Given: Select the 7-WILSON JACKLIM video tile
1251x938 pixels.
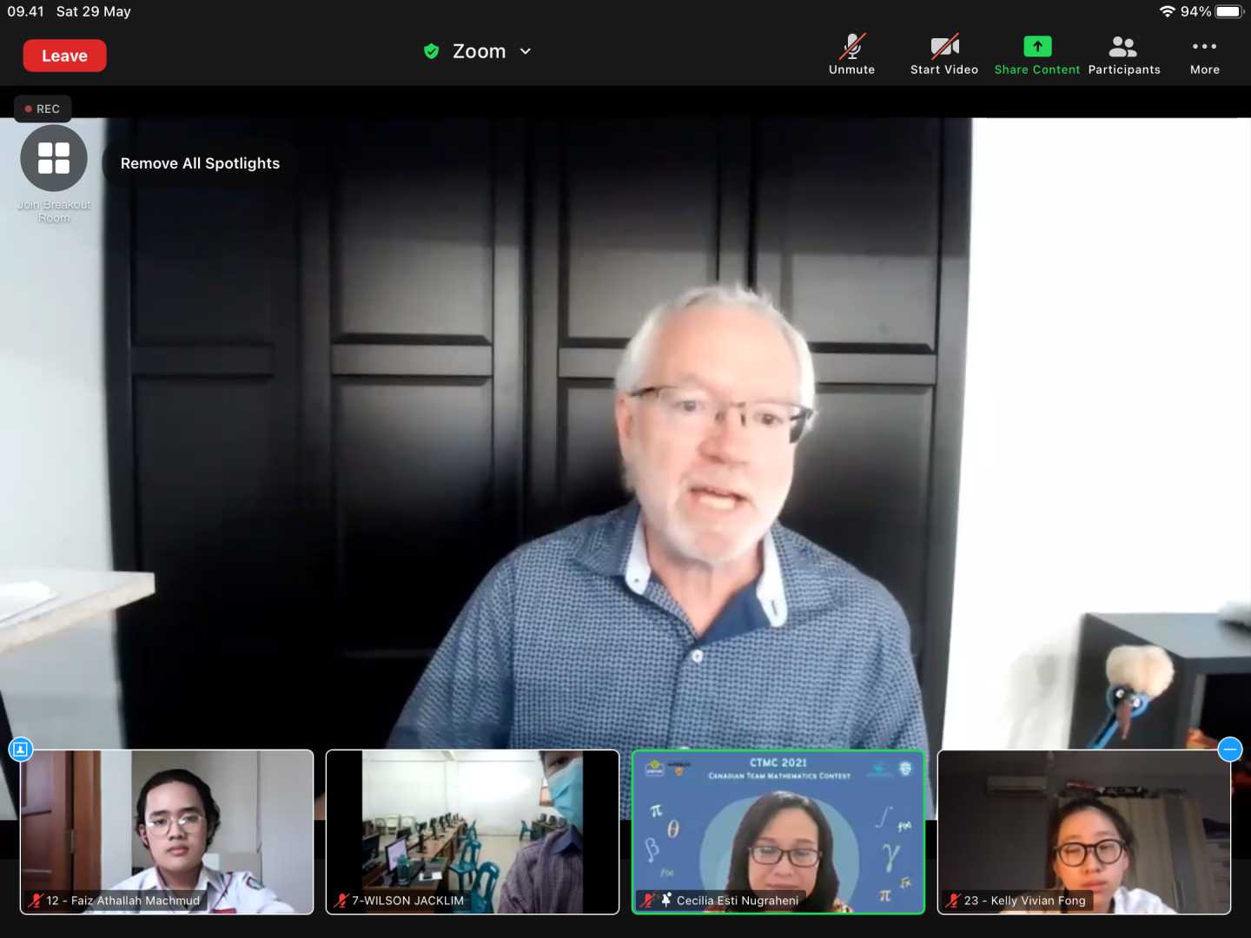Looking at the screenshot, I should coord(473,831).
